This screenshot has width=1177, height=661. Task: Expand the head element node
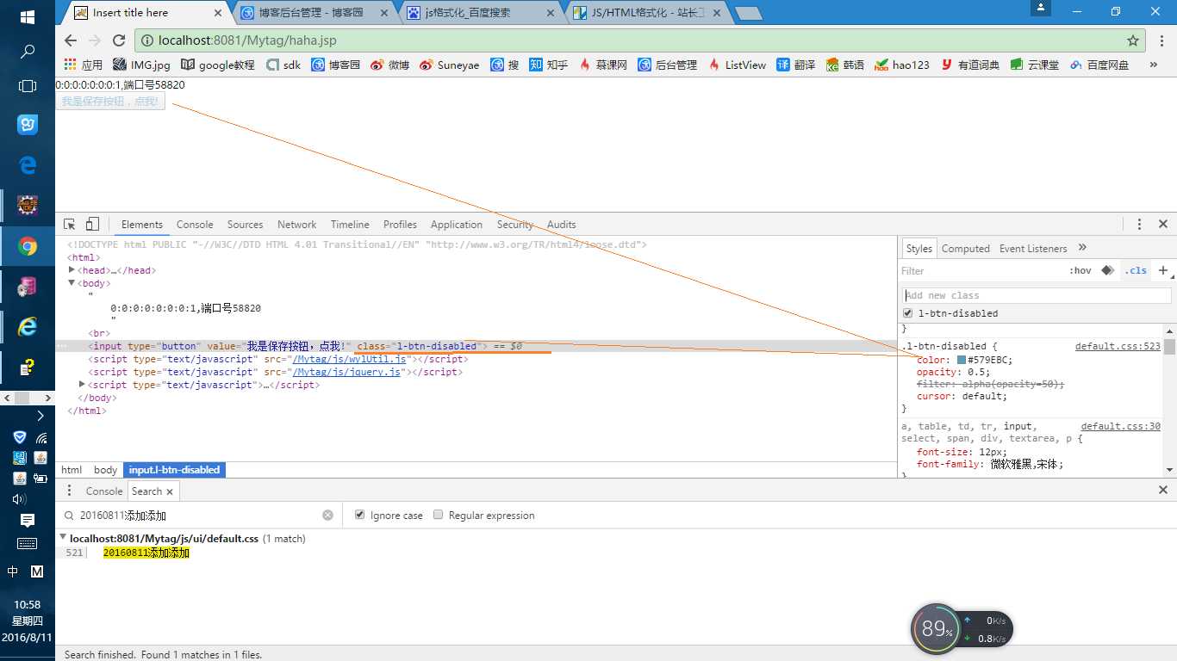(72, 270)
